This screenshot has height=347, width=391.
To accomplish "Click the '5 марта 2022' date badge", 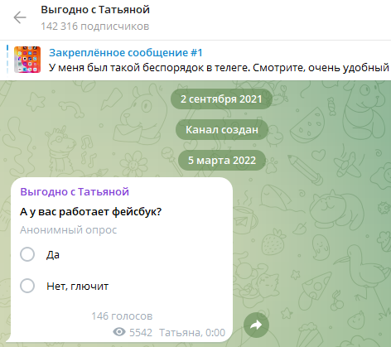I will pos(222,160).
